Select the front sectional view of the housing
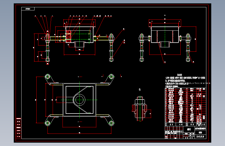This screenshot has height=146, width=225. [79, 40]
